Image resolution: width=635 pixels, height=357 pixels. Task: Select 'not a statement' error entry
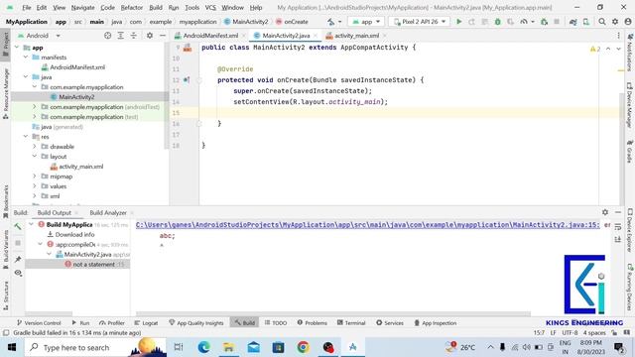coord(93,265)
